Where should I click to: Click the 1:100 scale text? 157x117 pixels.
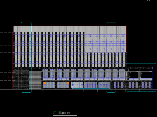[68, 113]
